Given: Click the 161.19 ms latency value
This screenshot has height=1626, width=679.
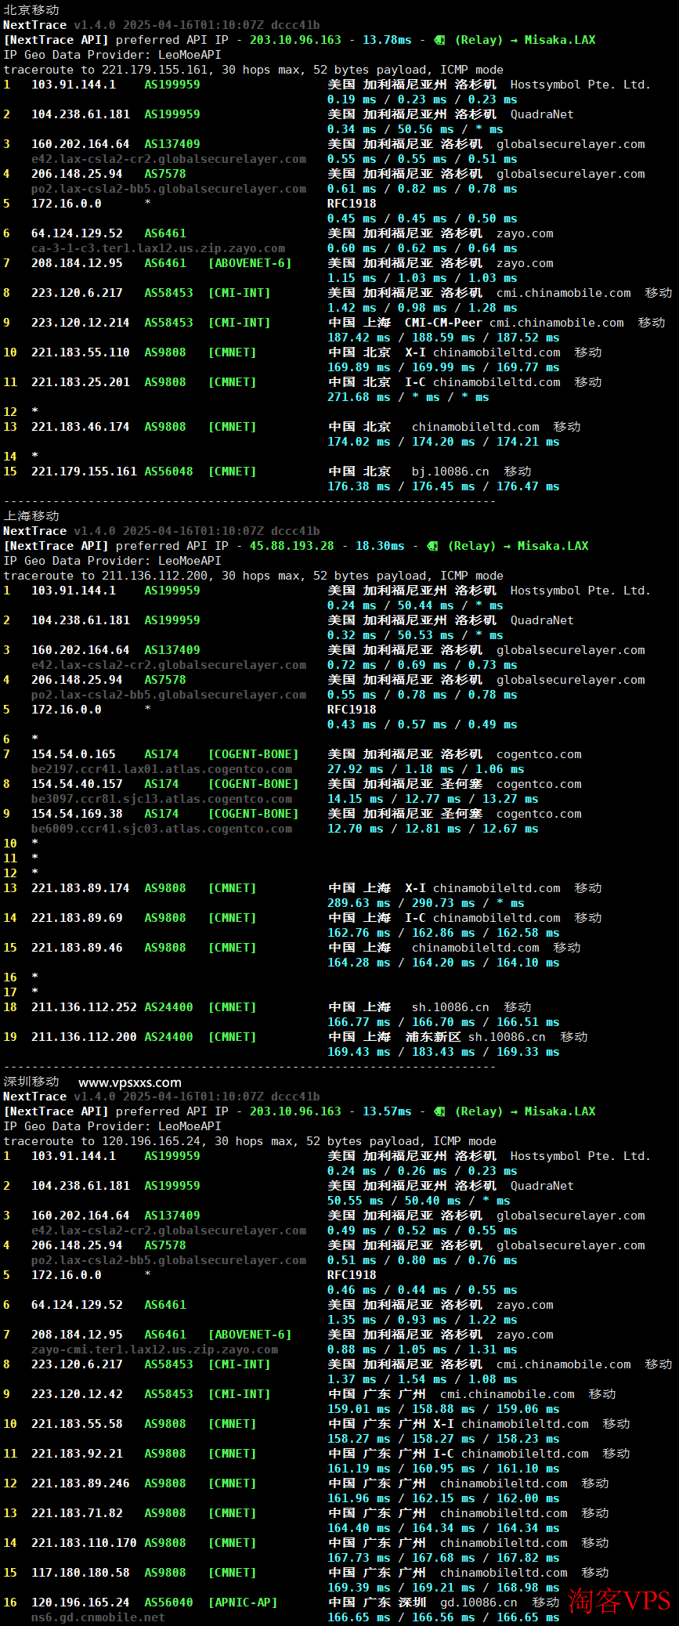Looking at the screenshot, I should (x=359, y=1468).
